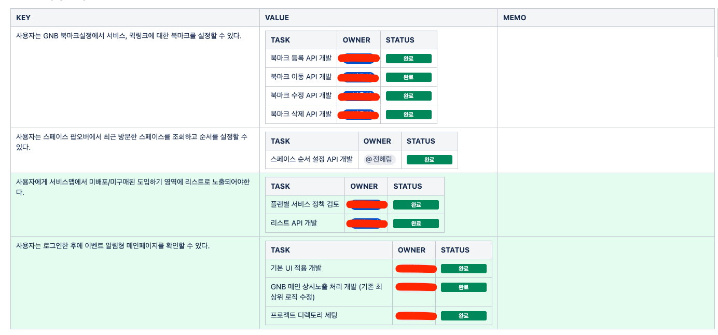Click the @전혜림 user mention
This screenshot has height=335, width=718.
tap(379, 159)
